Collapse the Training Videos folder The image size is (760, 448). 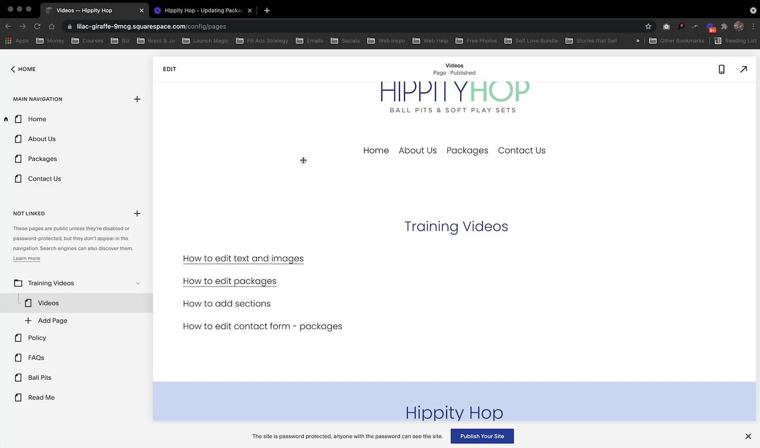pos(138,283)
